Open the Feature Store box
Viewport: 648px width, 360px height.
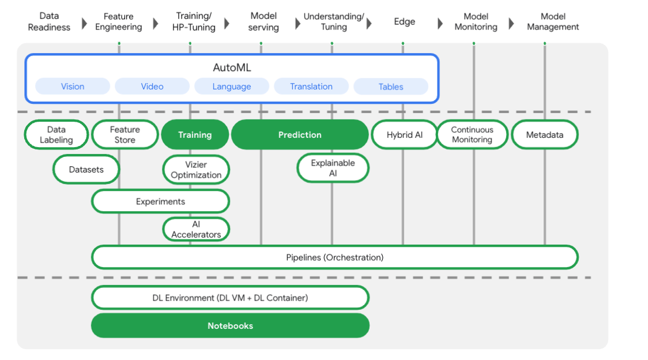[125, 134]
